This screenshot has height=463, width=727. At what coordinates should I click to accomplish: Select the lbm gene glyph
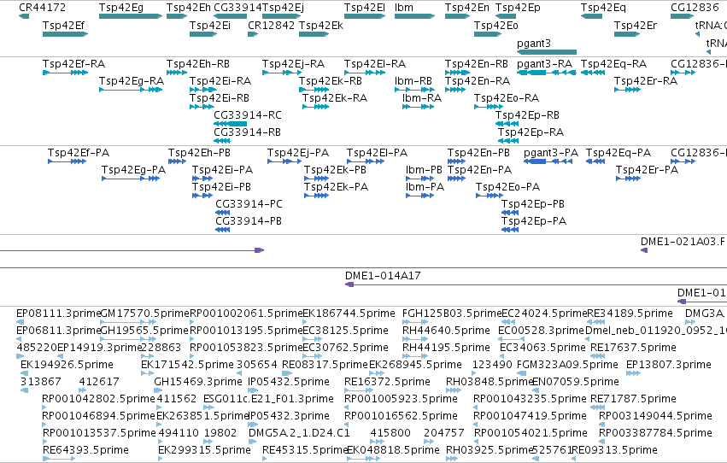tap(414, 16)
